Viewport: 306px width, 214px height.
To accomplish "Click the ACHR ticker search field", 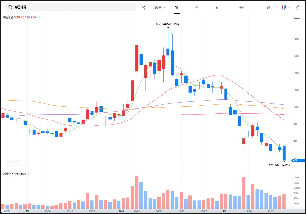I will coord(73,7).
